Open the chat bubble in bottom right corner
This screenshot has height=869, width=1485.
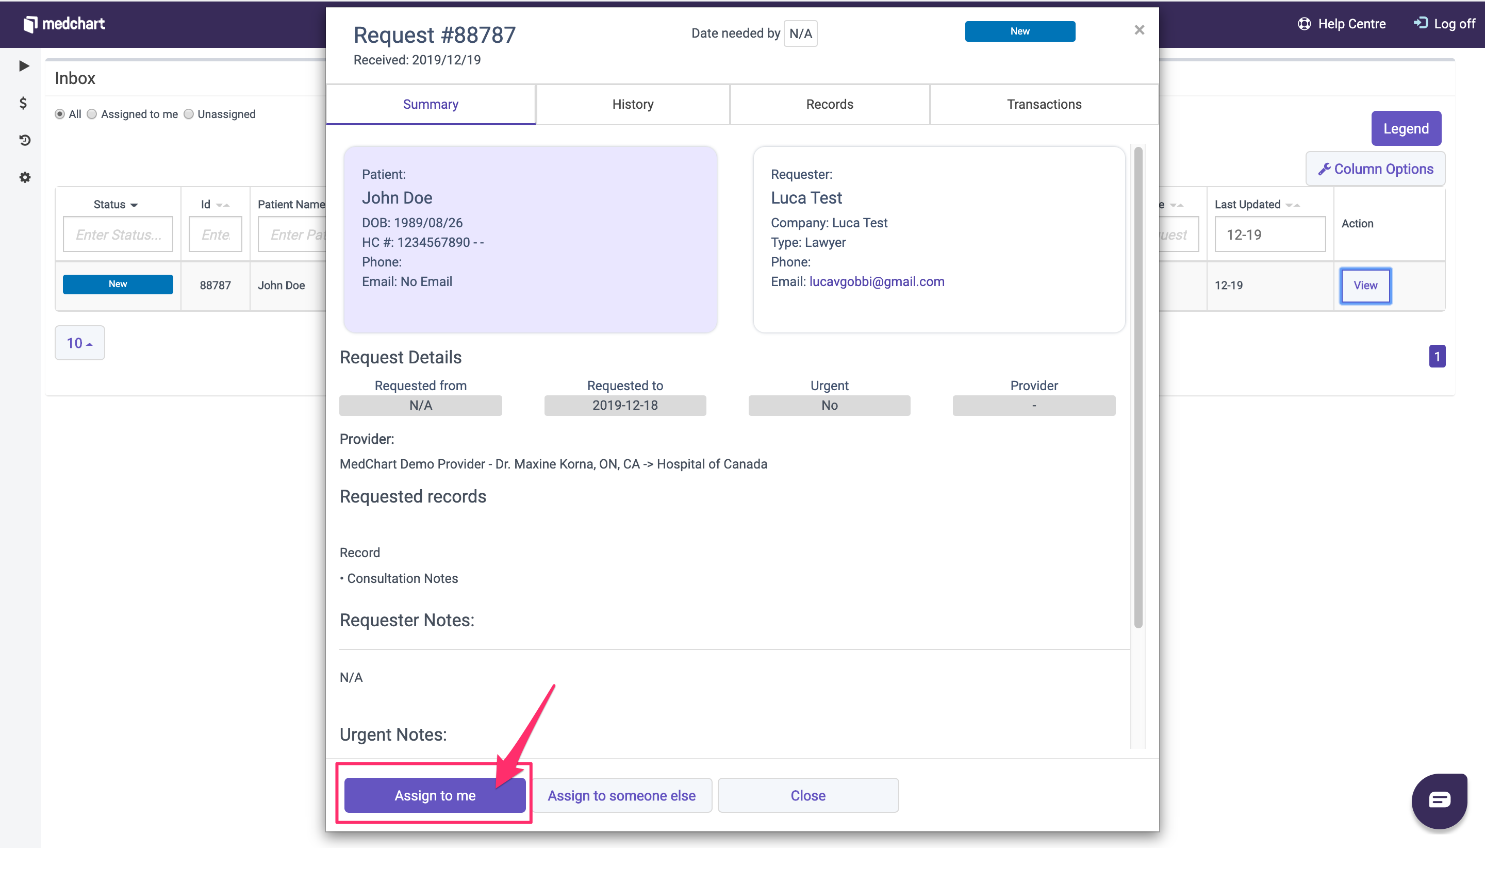click(1439, 800)
